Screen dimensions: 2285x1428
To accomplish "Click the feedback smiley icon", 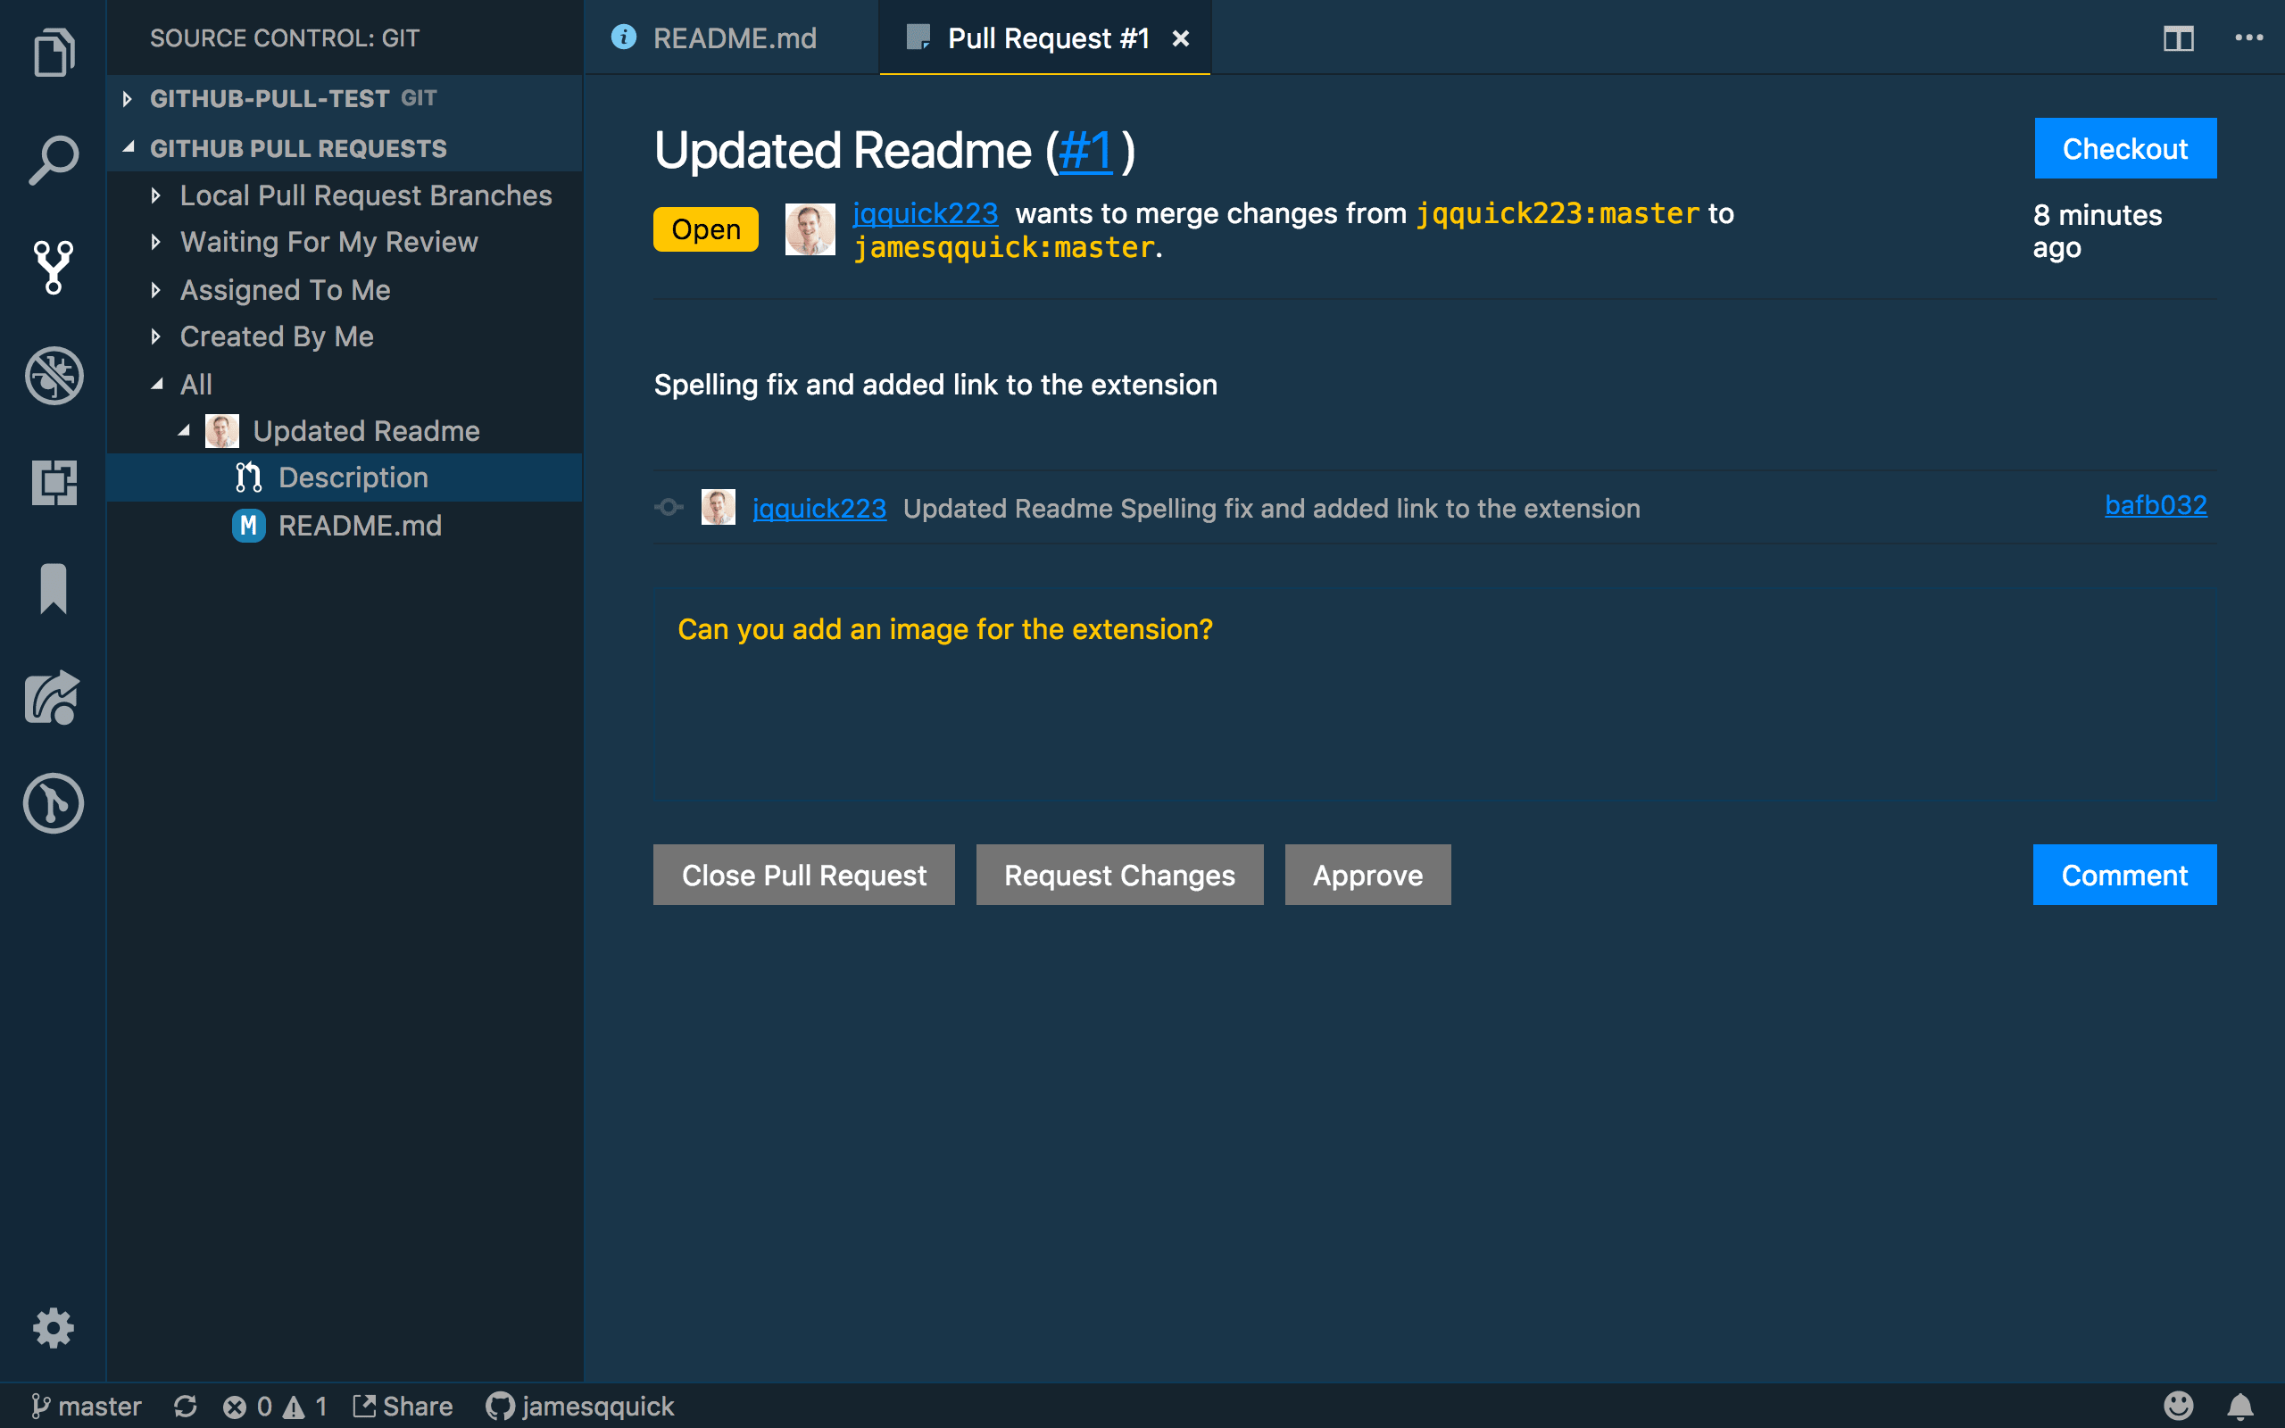I will [x=2178, y=1407].
